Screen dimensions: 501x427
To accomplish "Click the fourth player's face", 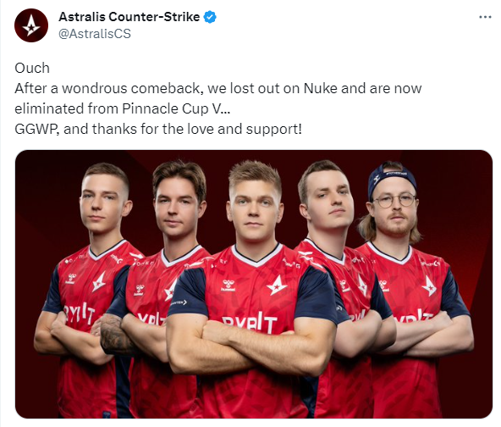I will [329, 202].
